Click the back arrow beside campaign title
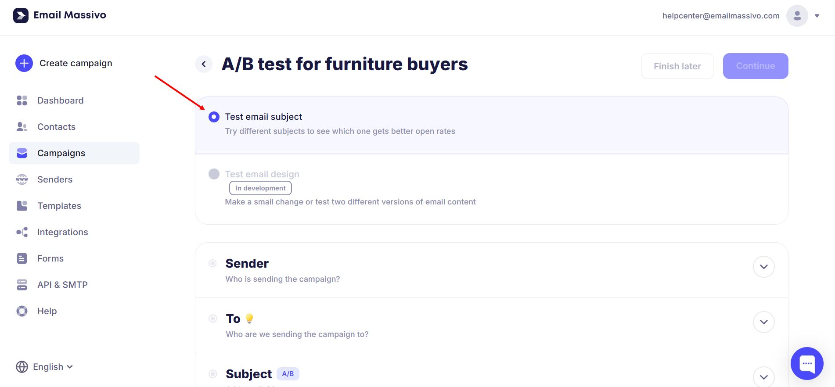 (204, 64)
